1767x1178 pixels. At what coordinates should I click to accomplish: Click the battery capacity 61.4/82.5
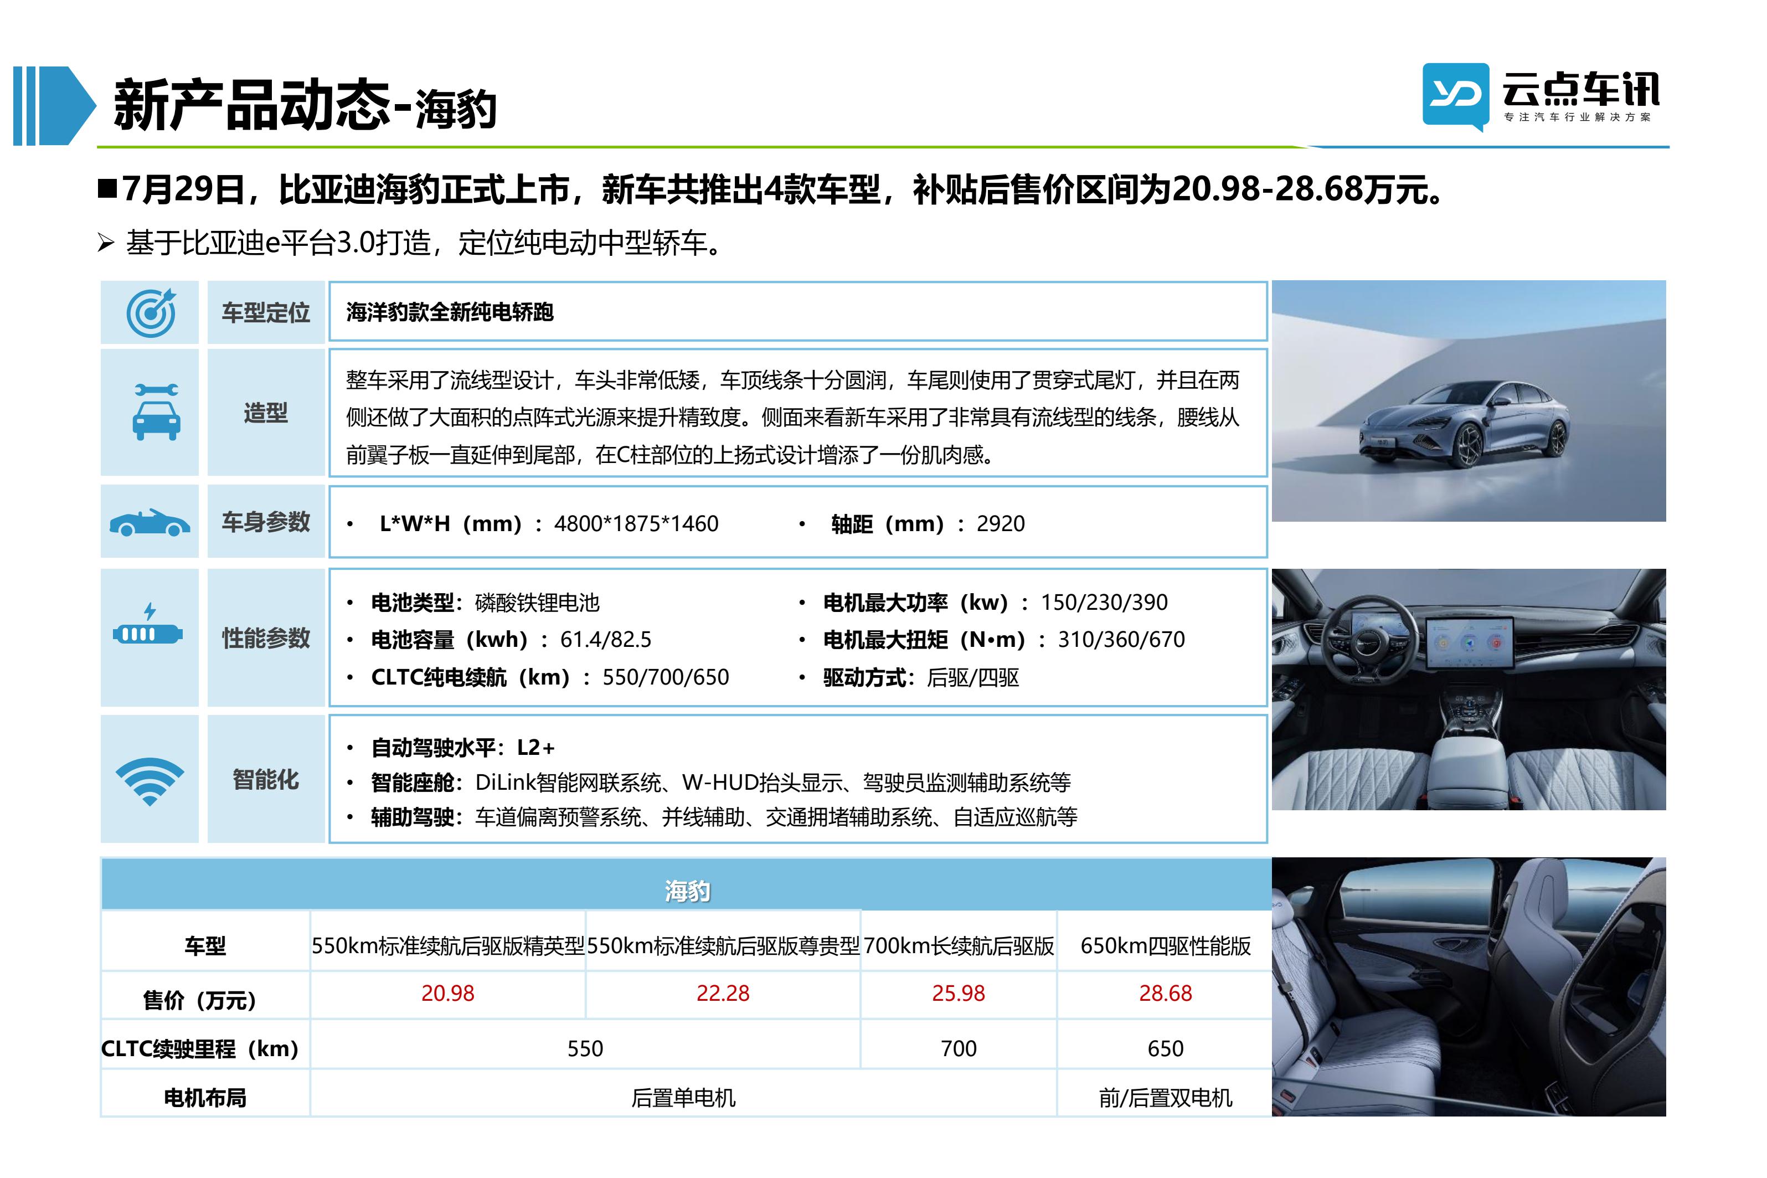pos(605,639)
